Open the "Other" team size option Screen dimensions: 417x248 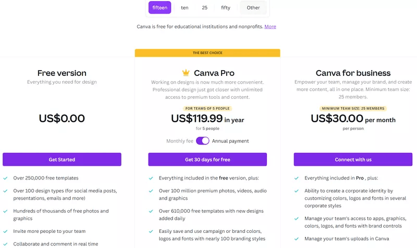tap(253, 8)
